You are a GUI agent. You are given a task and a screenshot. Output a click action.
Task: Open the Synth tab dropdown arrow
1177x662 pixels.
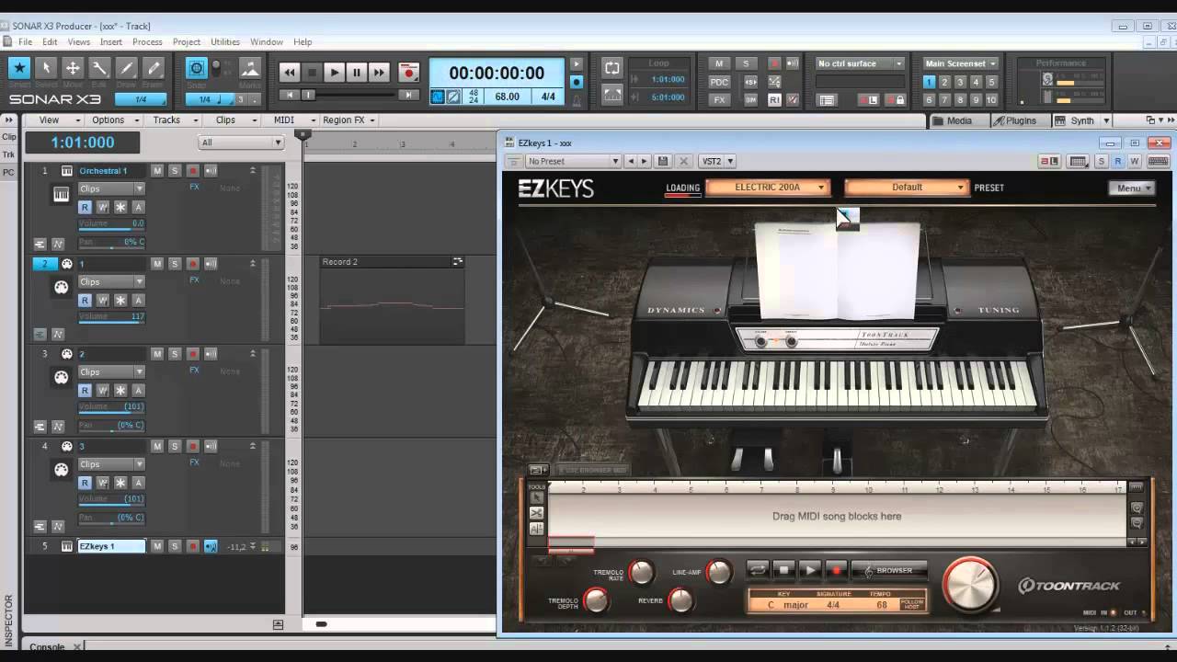pyautogui.click(x=1106, y=120)
